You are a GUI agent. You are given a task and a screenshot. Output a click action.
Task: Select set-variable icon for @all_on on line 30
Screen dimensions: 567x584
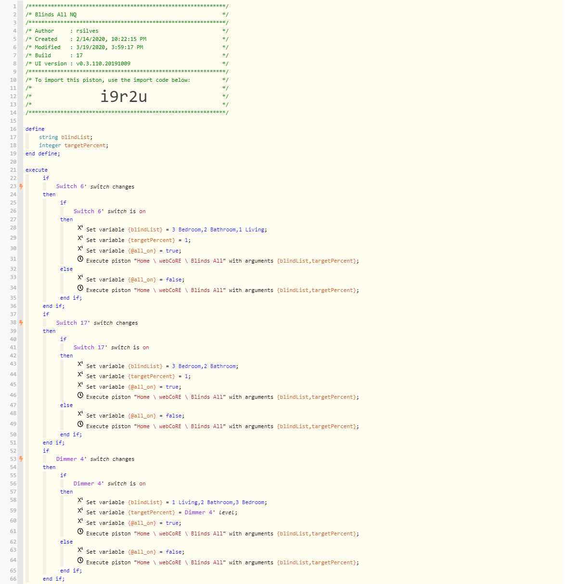click(x=80, y=249)
